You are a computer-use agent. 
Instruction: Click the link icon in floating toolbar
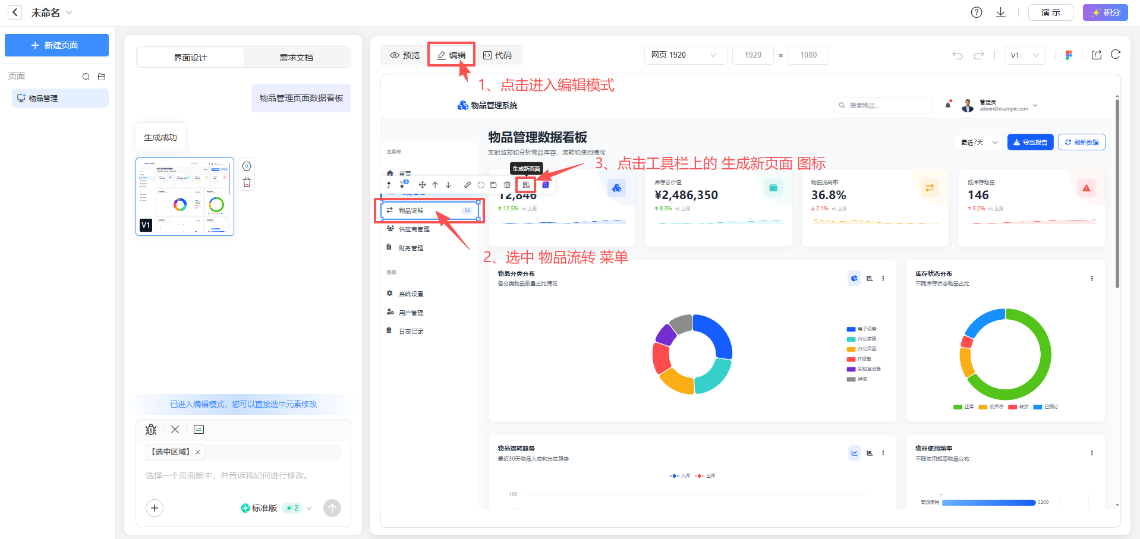(x=467, y=185)
